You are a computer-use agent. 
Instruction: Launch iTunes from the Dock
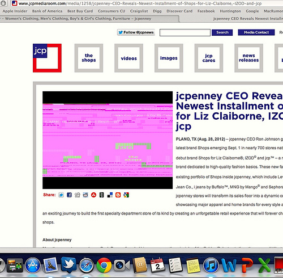211,266
